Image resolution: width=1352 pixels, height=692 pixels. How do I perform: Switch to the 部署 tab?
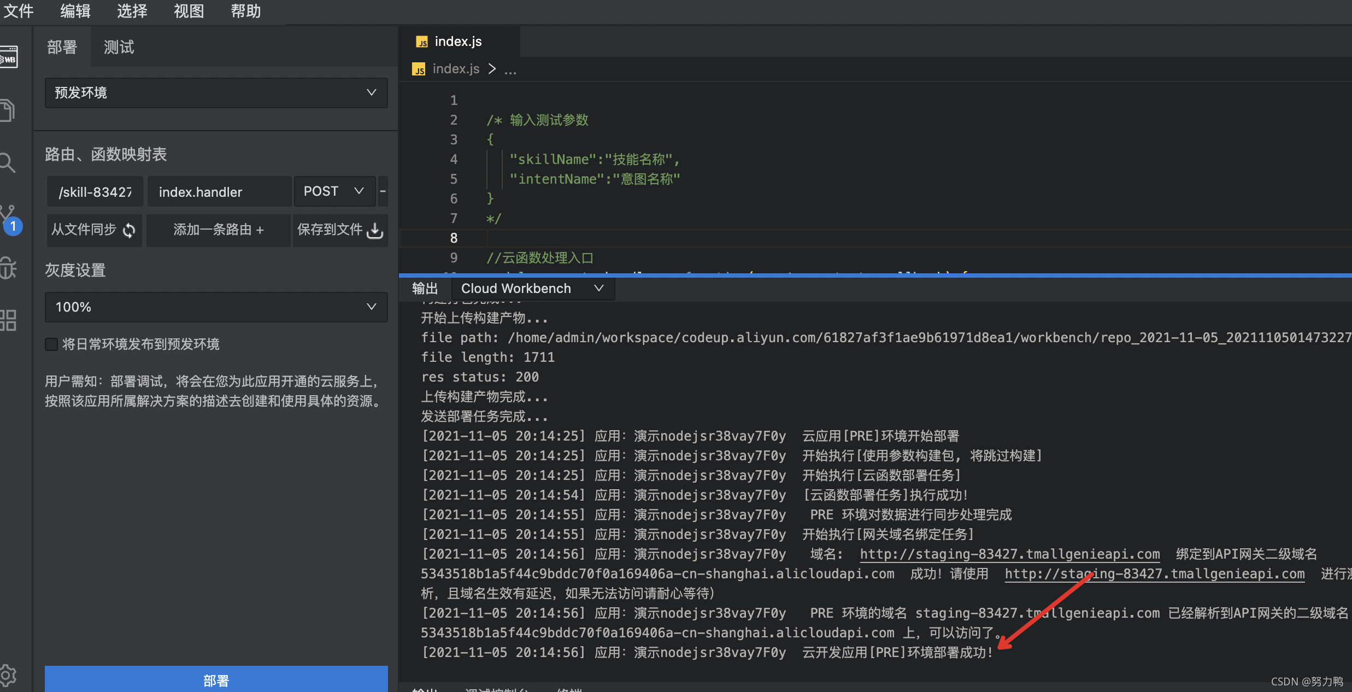(62, 48)
